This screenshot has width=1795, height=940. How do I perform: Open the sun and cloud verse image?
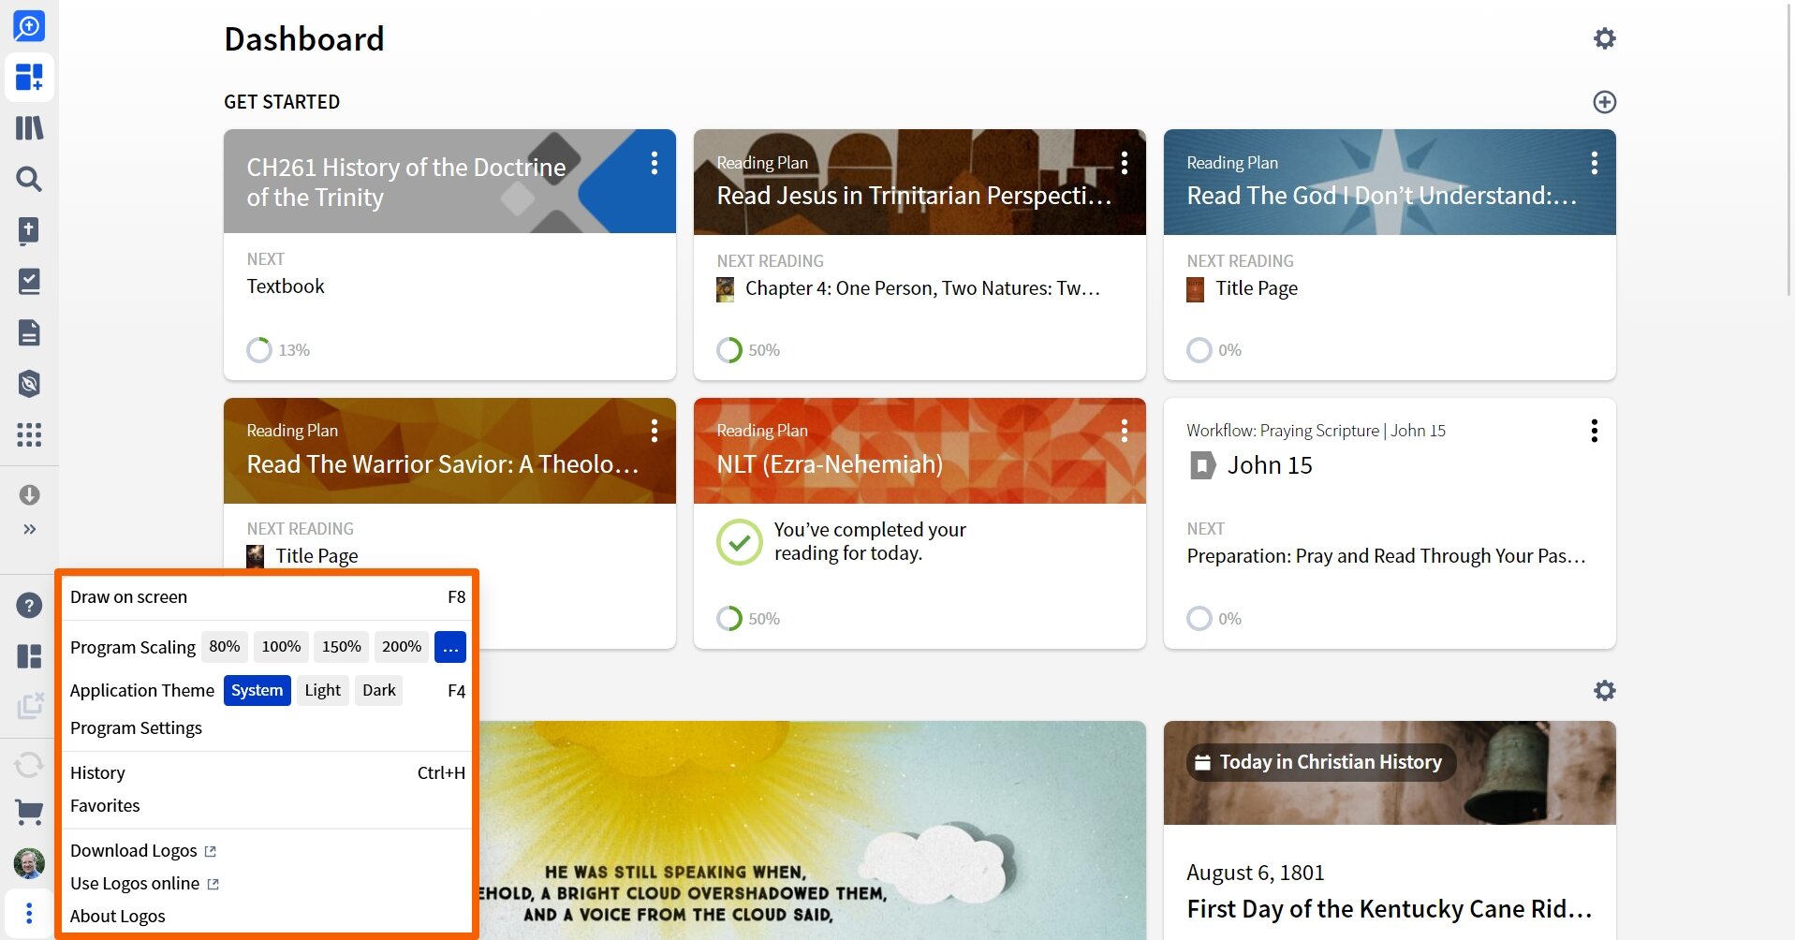click(813, 830)
